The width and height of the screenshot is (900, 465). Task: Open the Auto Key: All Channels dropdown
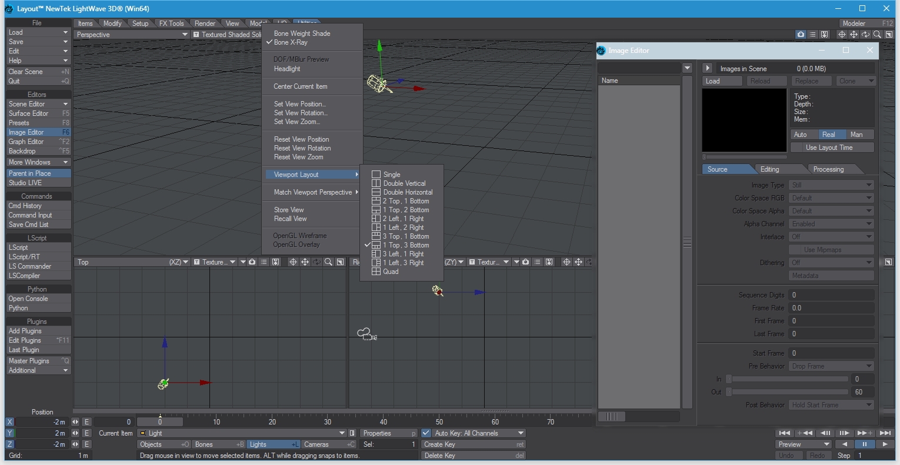[479, 433]
